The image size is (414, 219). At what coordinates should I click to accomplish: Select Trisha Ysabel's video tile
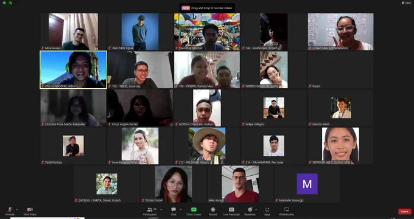(174, 184)
